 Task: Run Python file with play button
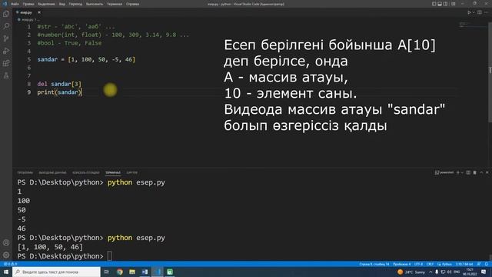pyautogui.click(x=469, y=12)
